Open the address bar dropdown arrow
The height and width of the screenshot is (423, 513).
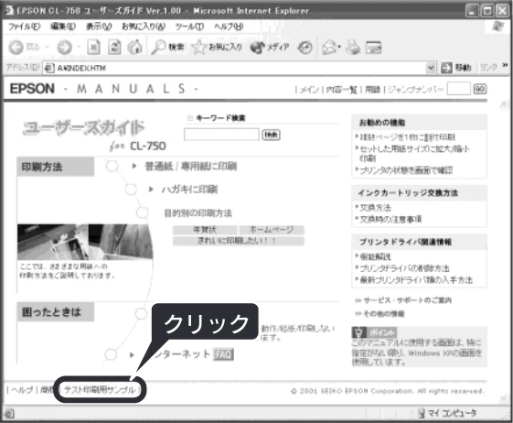[x=431, y=68]
